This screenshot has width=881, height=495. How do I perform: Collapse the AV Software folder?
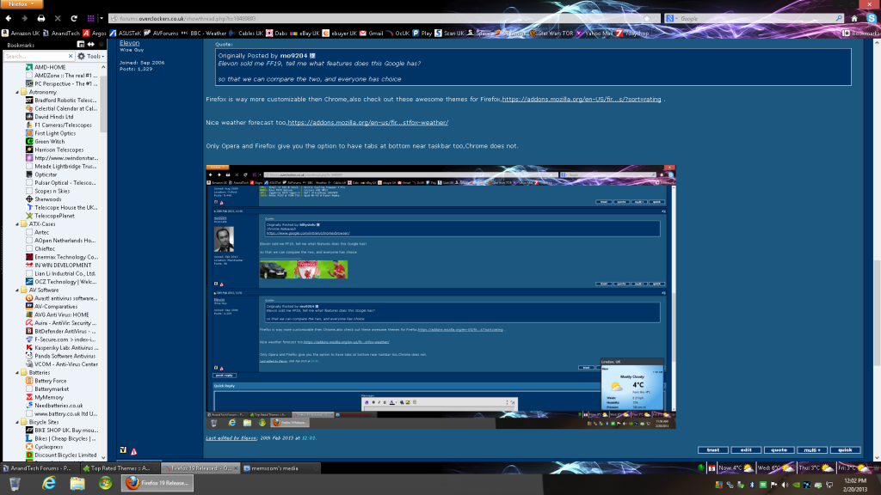coord(17,290)
